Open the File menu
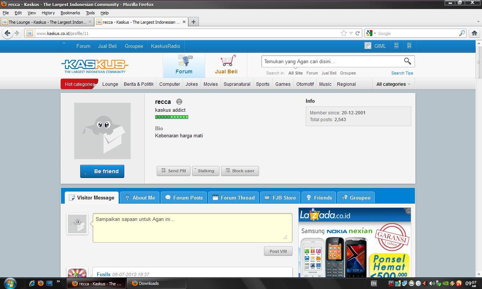The width and height of the screenshot is (482, 289). pos(6,13)
